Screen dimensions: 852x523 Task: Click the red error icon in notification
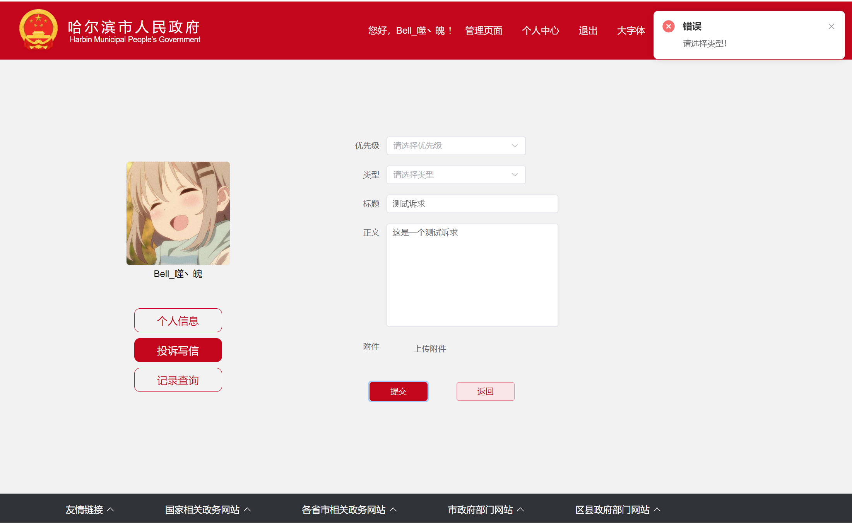click(668, 26)
